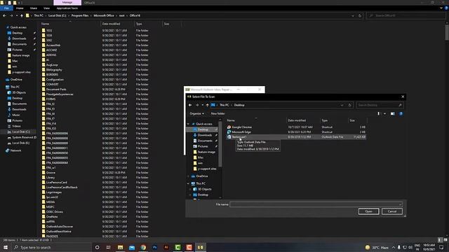
Task: Click the dialog's forward navigation arrow
Action: tap(197, 105)
